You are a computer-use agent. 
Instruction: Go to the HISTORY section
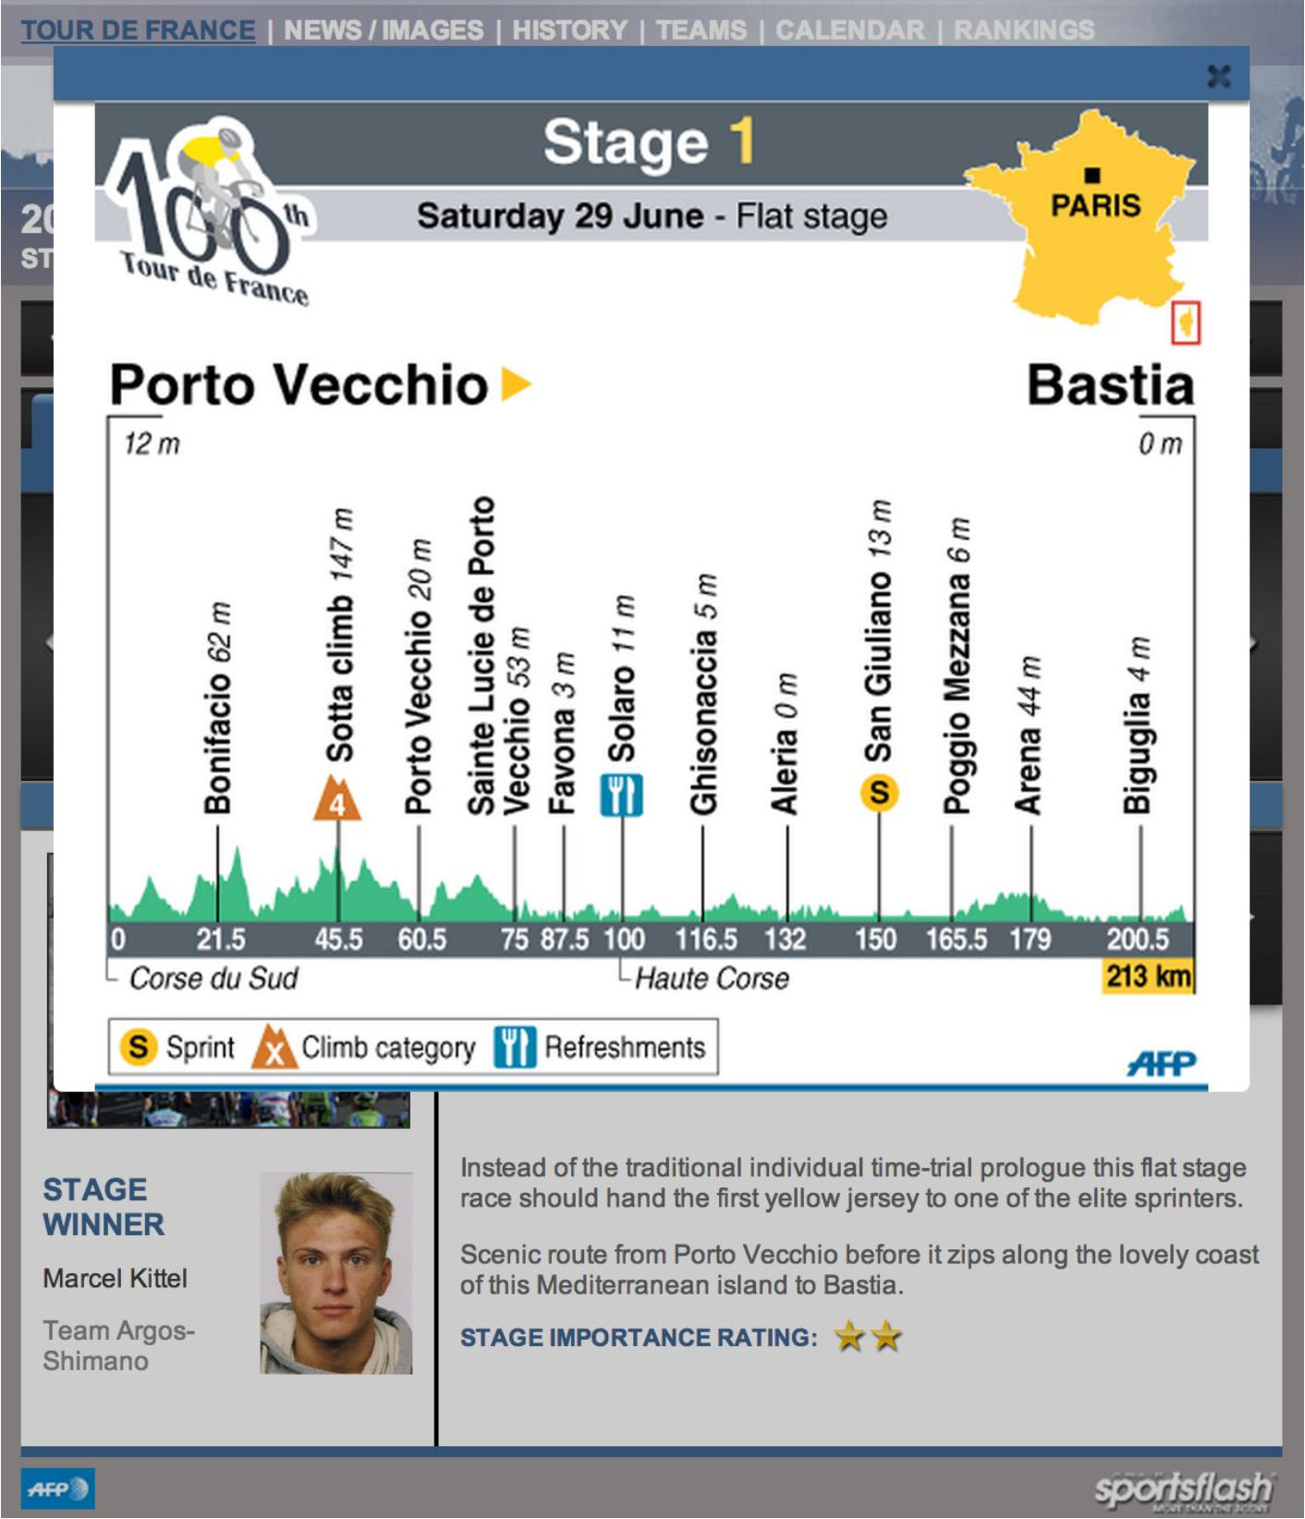[x=570, y=30]
